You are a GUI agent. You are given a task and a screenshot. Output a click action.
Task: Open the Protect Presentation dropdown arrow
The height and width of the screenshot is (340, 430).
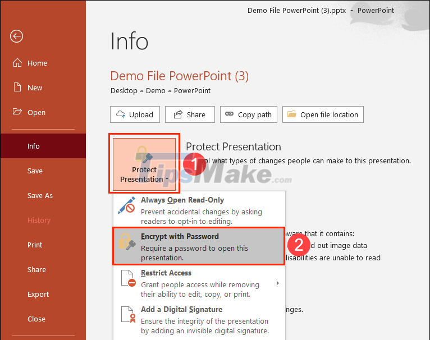[x=167, y=179]
